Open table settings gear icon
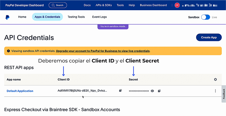Screen dimensions: 226x116 pos(215,79)
